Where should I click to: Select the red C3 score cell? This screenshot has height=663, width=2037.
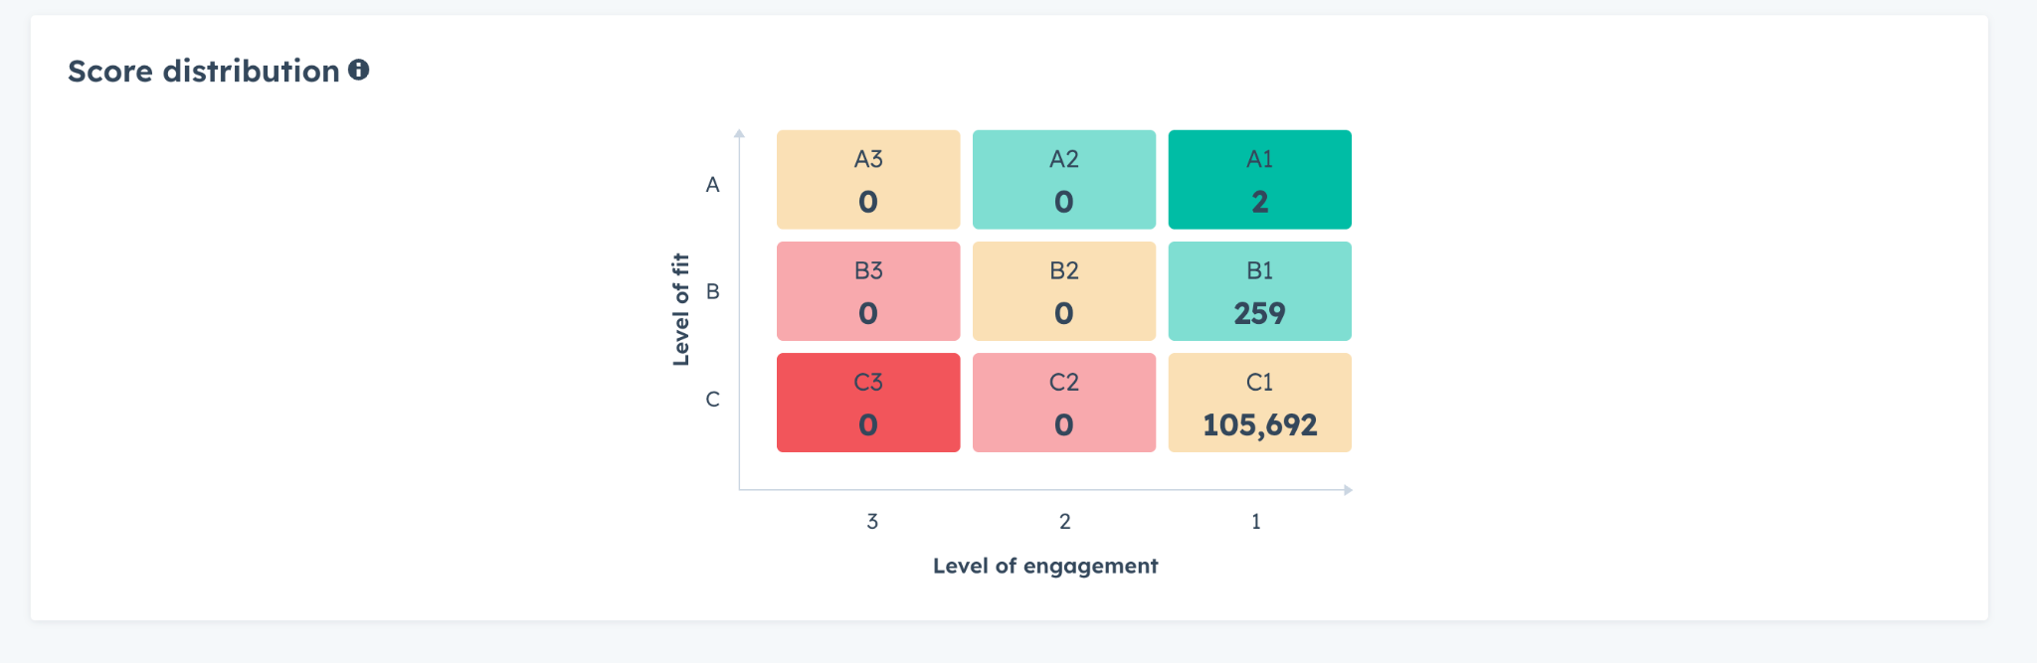click(868, 403)
